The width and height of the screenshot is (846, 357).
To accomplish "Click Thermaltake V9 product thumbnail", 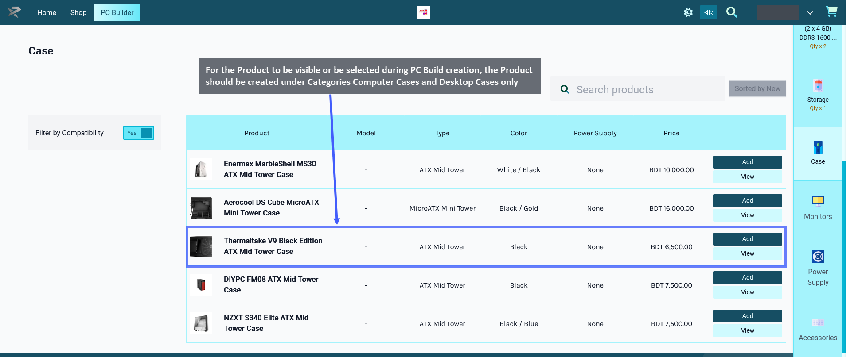I will (201, 246).
